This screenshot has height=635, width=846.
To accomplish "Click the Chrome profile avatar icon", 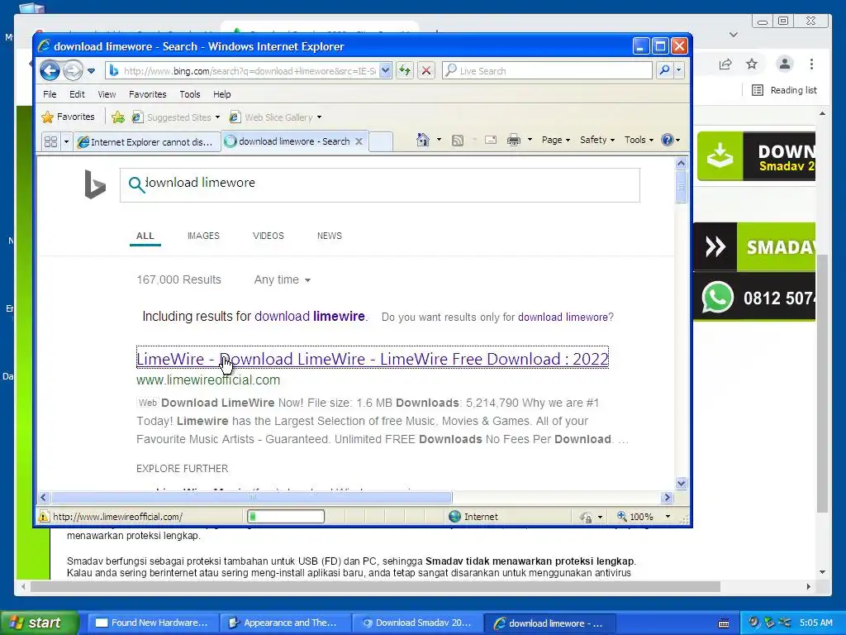I will [x=785, y=64].
